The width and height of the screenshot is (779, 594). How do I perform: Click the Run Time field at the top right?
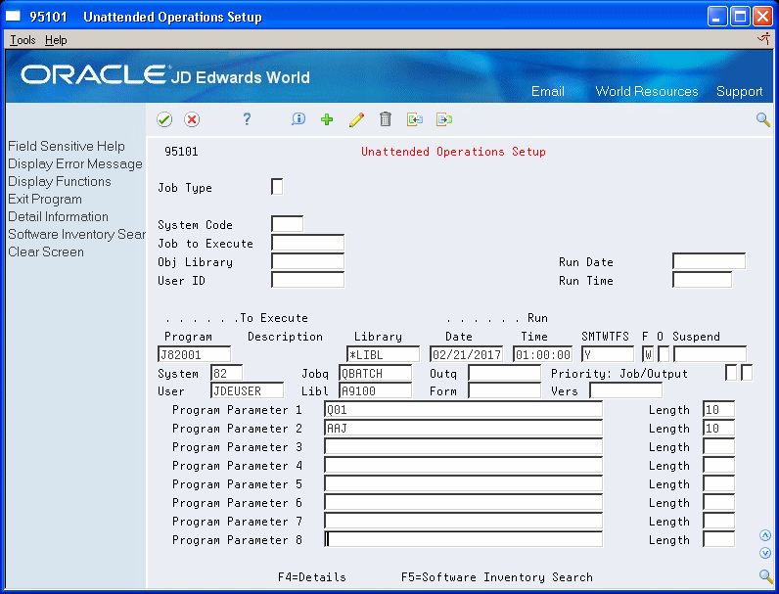702,280
